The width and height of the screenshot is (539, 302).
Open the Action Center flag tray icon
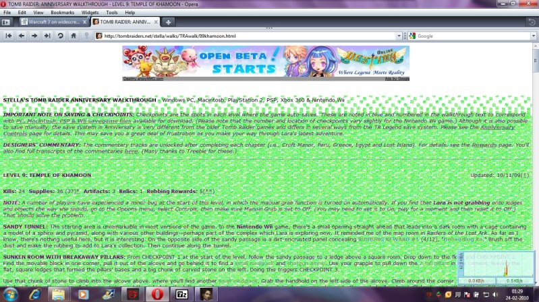click(467, 295)
